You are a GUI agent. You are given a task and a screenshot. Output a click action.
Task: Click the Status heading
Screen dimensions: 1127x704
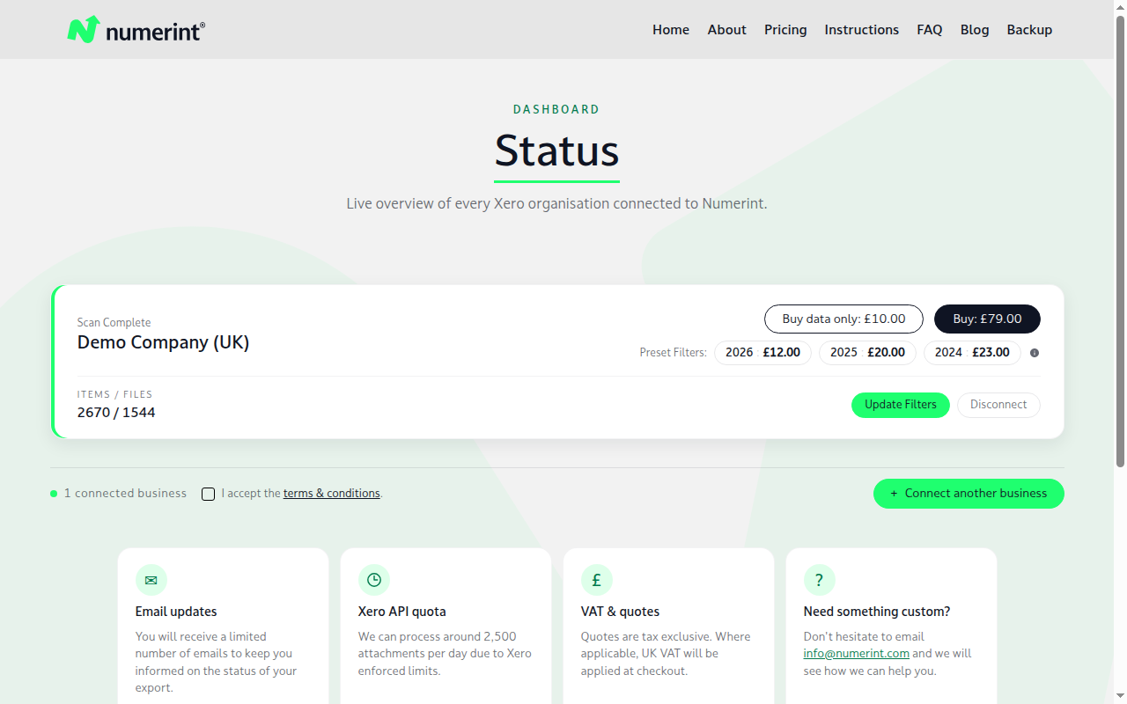click(556, 150)
